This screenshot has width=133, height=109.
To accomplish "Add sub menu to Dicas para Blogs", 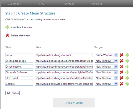I will coord(127,61).
